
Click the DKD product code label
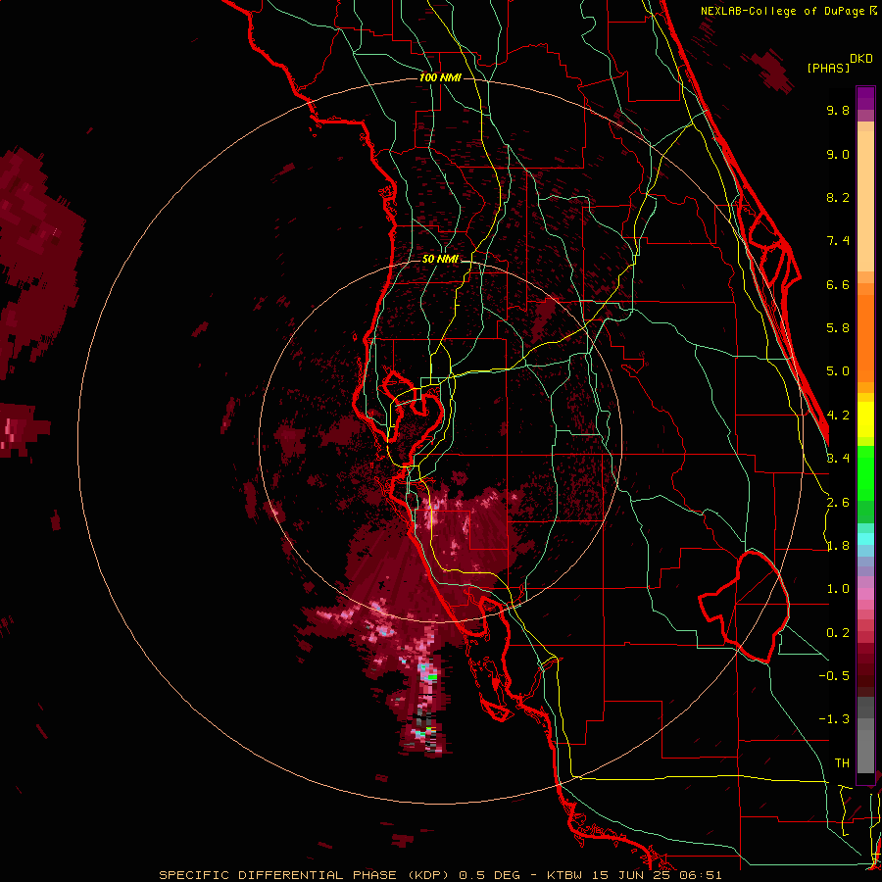pyautogui.click(x=861, y=58)
